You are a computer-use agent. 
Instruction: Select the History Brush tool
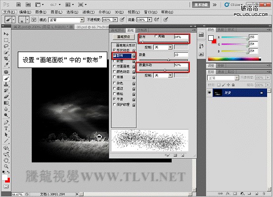[6, 91]
